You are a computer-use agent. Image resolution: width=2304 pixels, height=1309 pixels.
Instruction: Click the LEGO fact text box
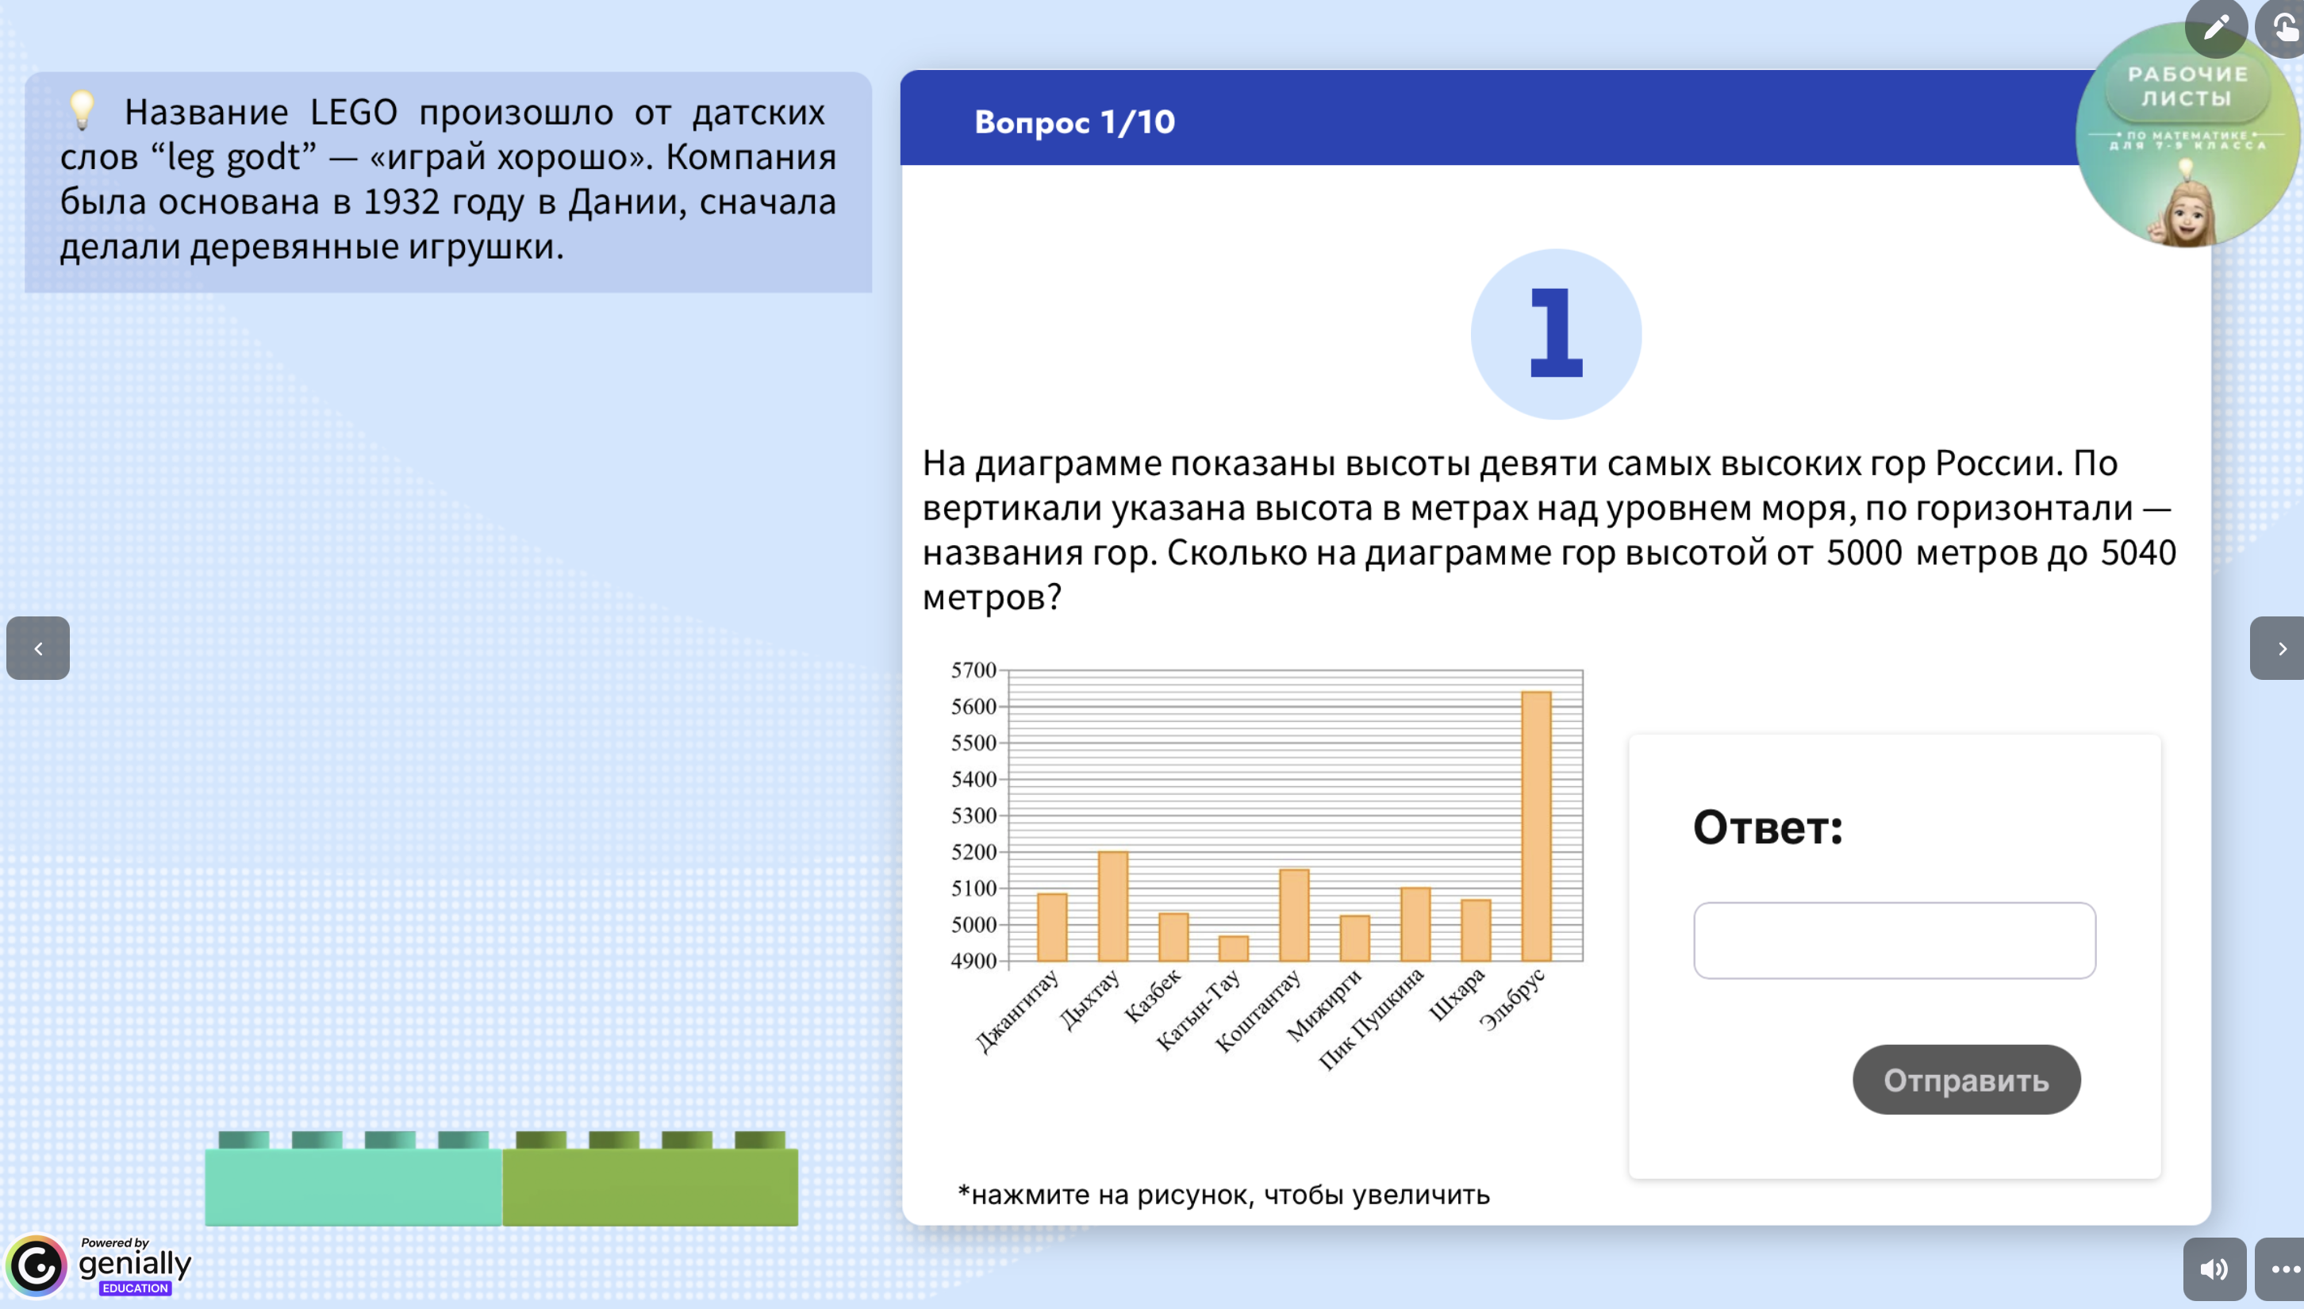click(448, 182)
